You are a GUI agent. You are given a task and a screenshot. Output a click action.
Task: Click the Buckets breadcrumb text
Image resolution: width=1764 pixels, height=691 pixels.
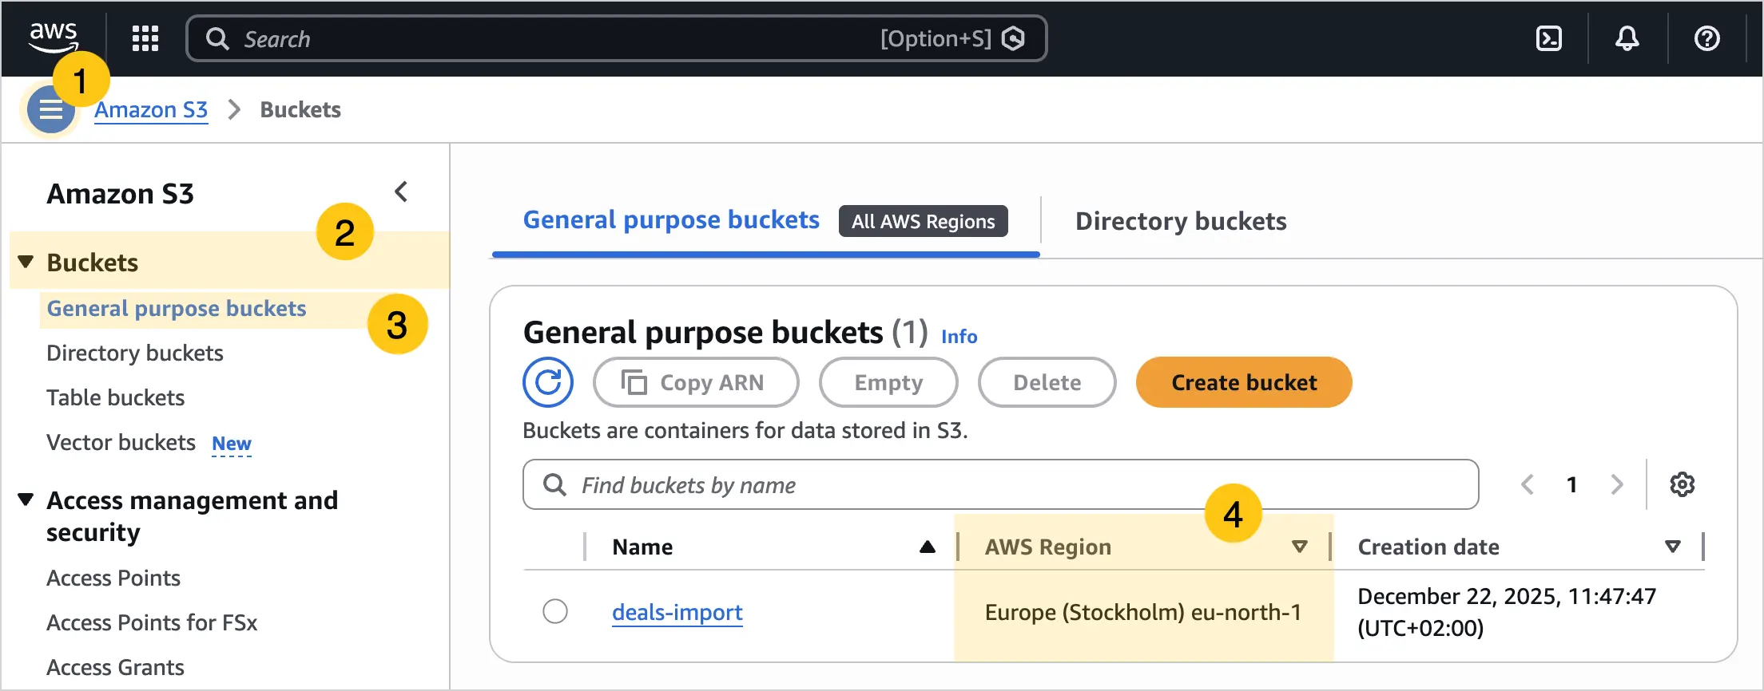(x=300, y=109)
